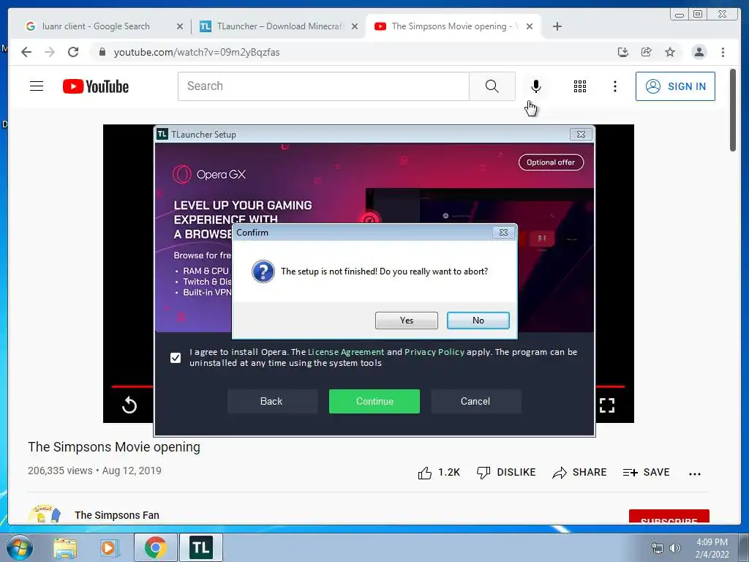Open a new Chrome tab
The image size is (749, 562).
(557, 27)
